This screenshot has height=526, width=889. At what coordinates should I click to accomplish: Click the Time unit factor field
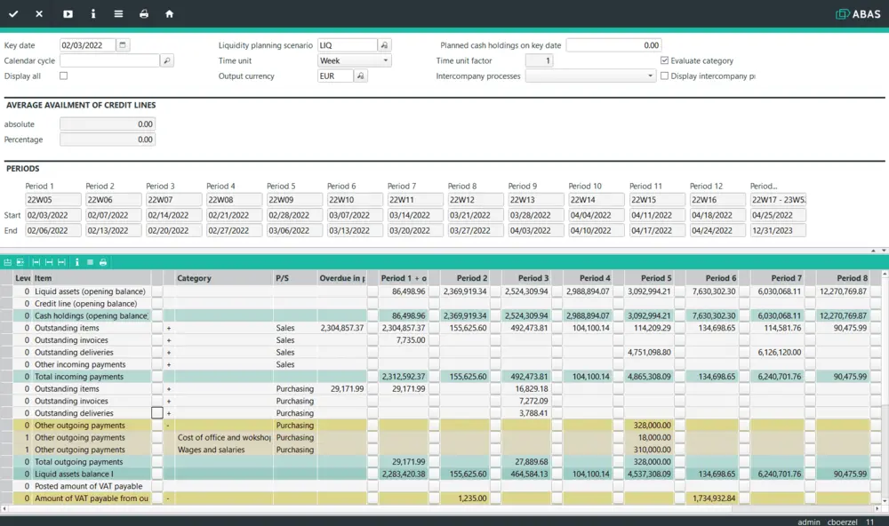pyautogui.click(x=539, y=60)
